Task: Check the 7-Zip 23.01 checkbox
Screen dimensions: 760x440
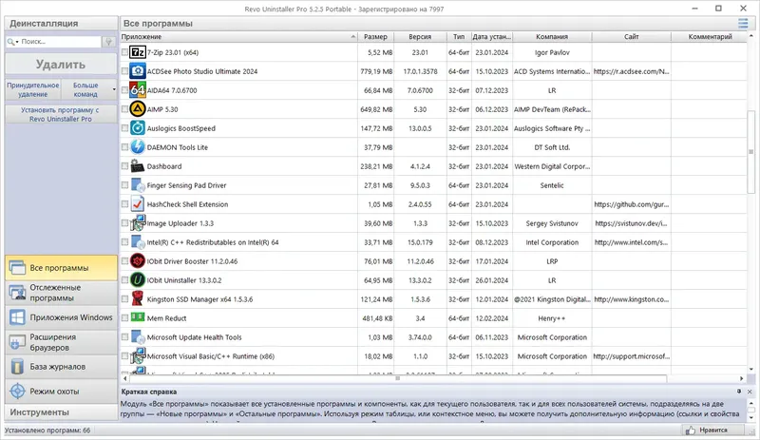Action: 124,52
